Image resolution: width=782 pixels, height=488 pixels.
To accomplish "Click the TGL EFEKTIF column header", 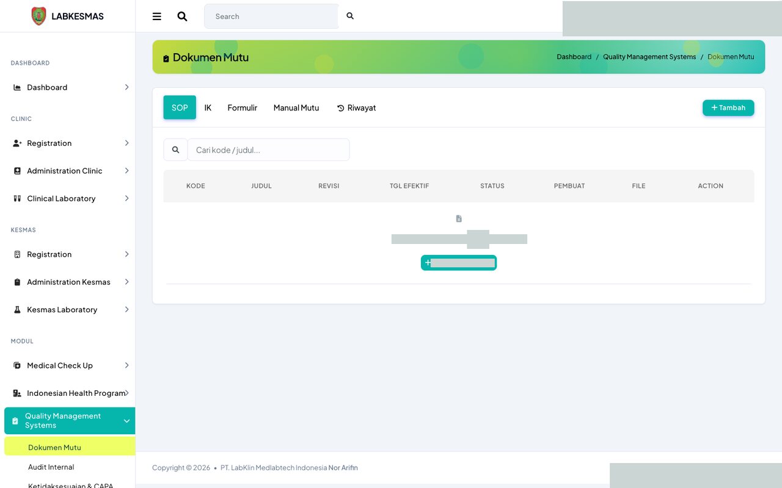I will pyautogui.click(x=409, y=185).
